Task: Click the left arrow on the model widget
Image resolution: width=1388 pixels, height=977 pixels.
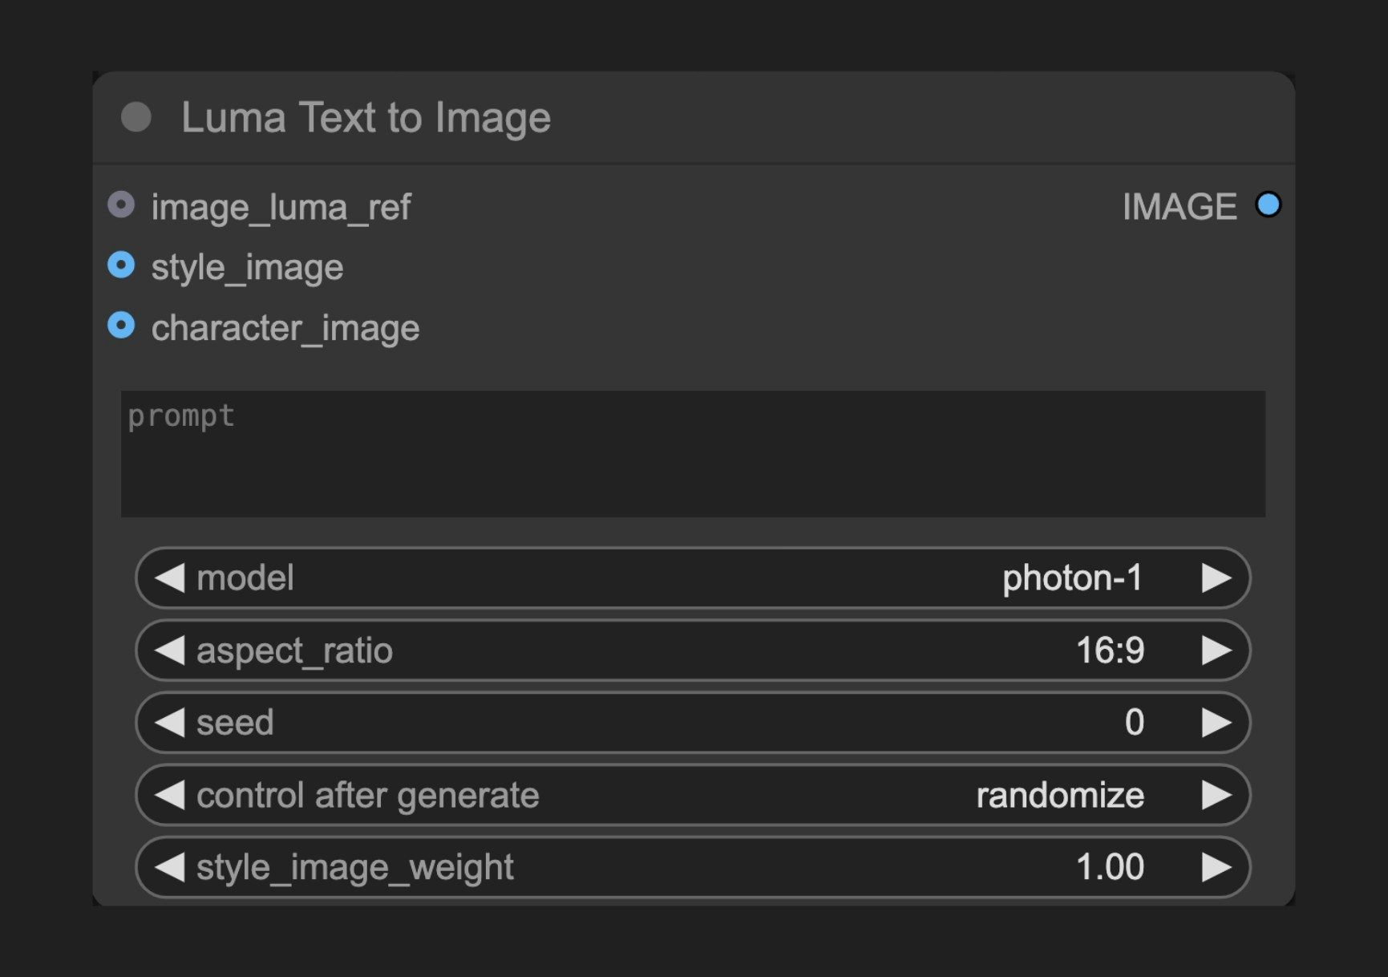Action: coord(171,578)
